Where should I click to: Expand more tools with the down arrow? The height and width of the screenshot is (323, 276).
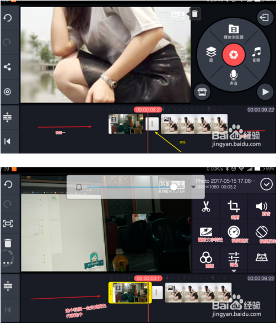234,271
